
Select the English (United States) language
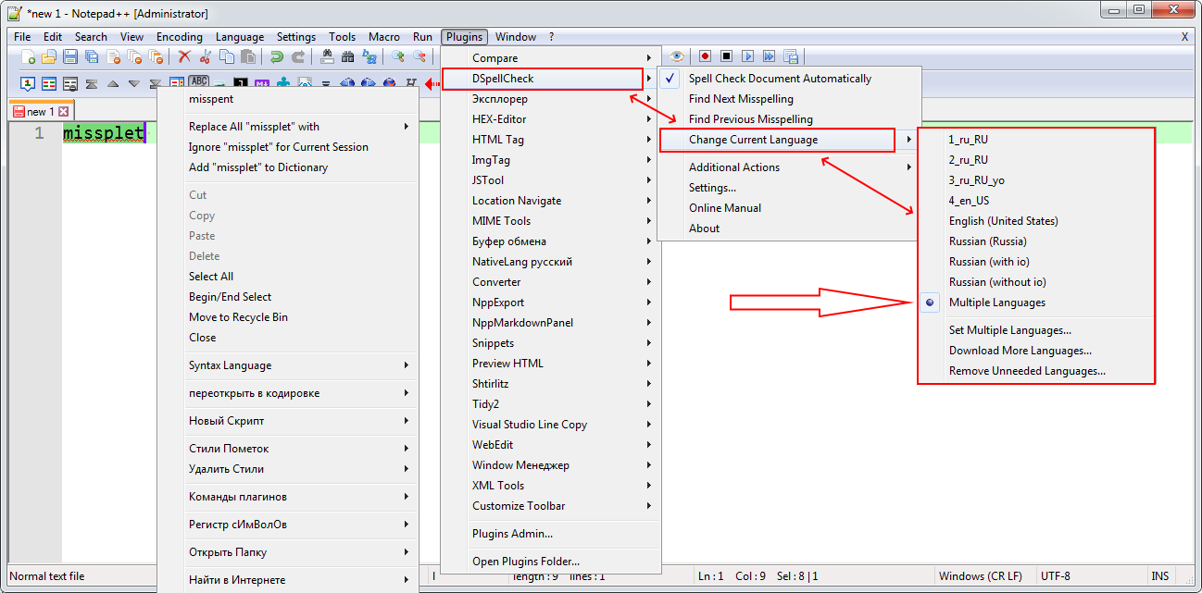1036,221
